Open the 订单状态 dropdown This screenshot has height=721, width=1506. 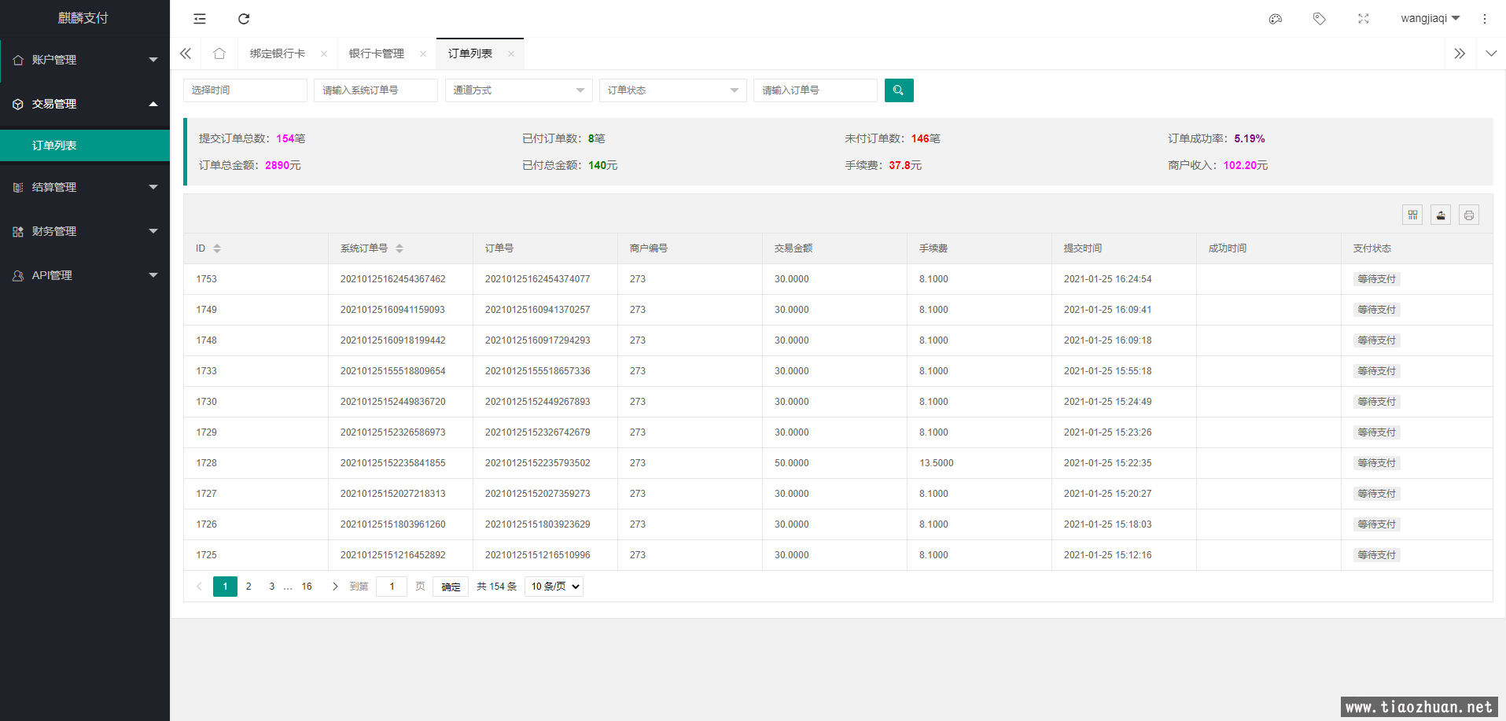point(673,90)
